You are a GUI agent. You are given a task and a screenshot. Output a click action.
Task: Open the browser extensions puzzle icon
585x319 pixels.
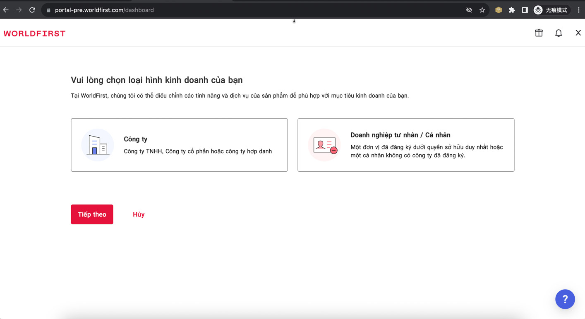point(512,10)
